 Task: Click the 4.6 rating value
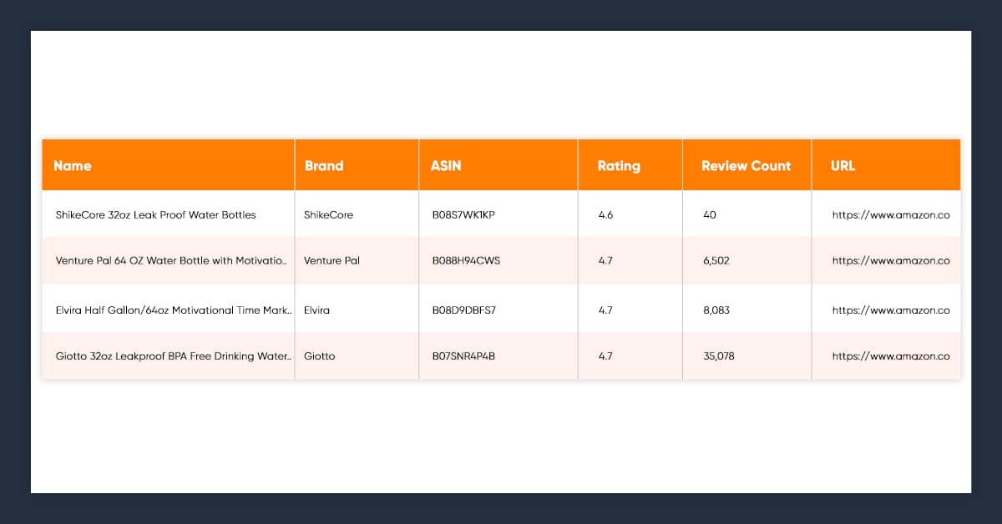606,214
